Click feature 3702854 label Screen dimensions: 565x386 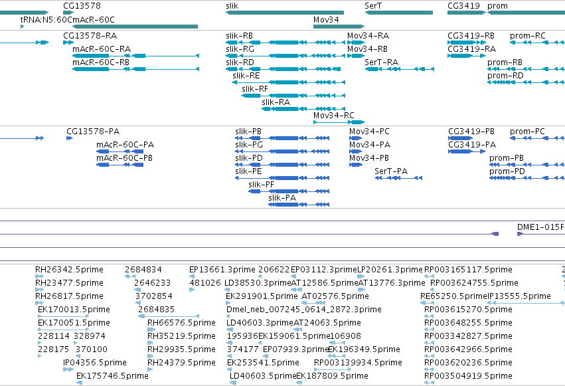[x=154, y=296]
